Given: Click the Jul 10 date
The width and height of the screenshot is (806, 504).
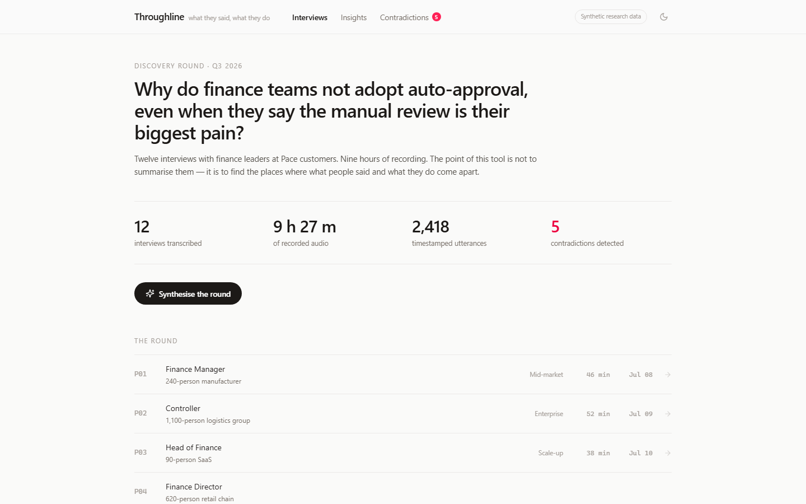Looking at the screenshot, I should tap(640, 453).
